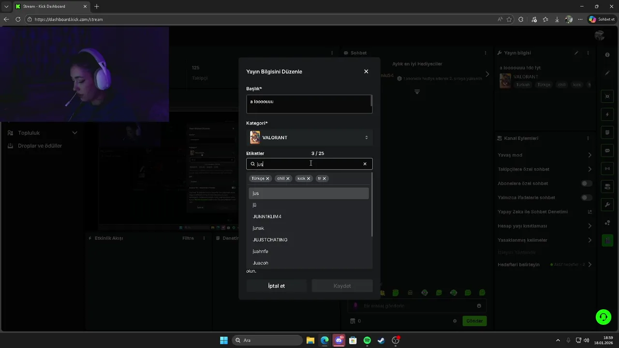Viewport: 619px width, 348px height.
Task: Click the İptal et button
Action: tap(277, 286)
